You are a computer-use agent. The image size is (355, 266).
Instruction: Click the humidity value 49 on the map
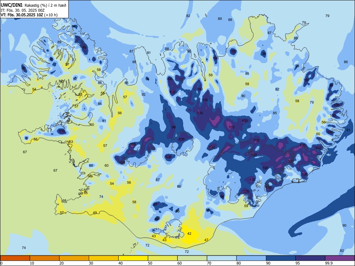click(x=95, y=212)
